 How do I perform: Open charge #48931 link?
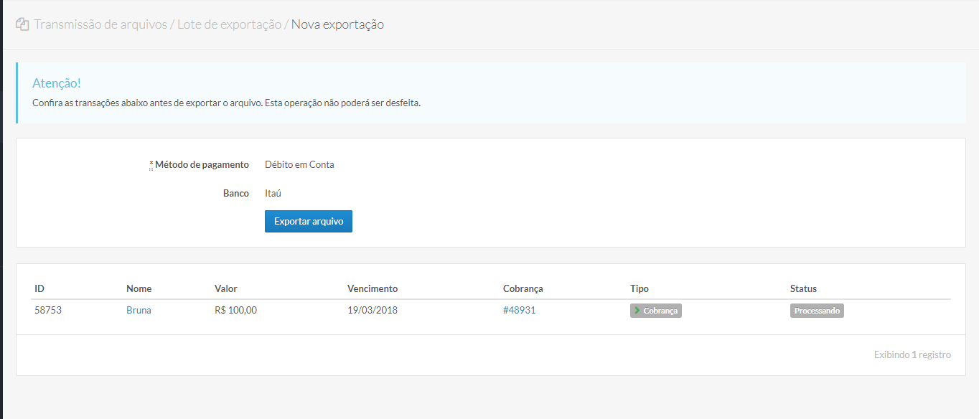tap(519, 311)
